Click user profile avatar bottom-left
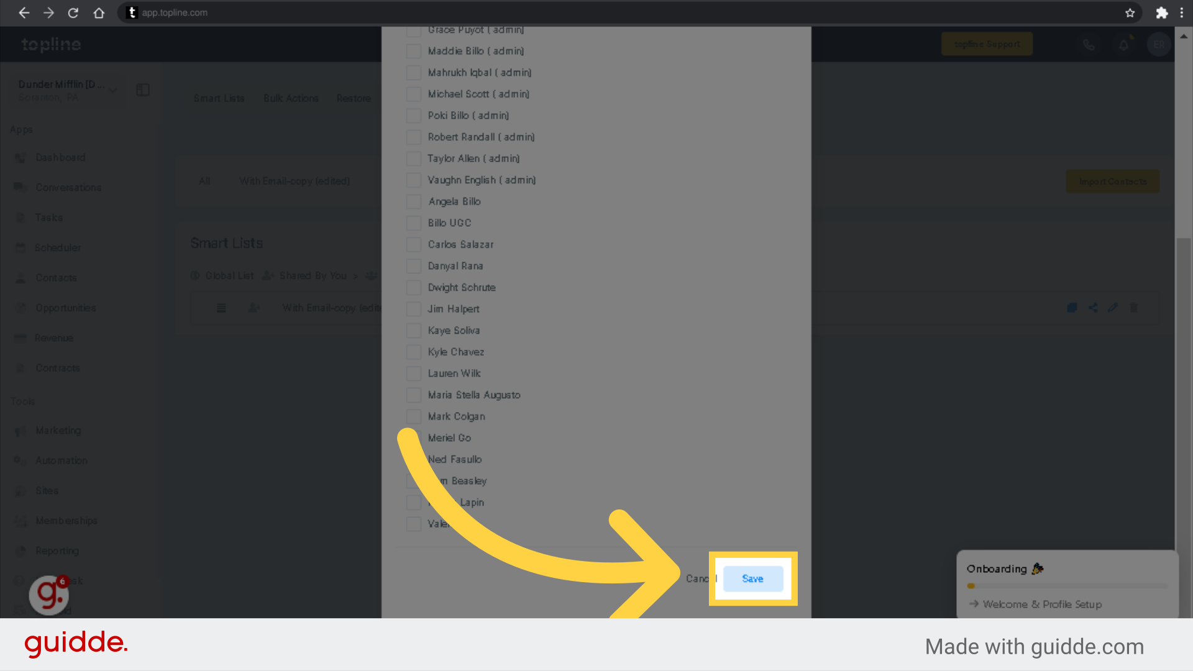1193x671 pixels. pyautogui.click(x=49, y=595)
